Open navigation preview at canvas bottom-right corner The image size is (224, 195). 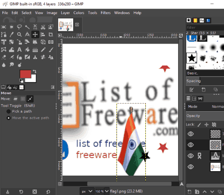point(182,184)
